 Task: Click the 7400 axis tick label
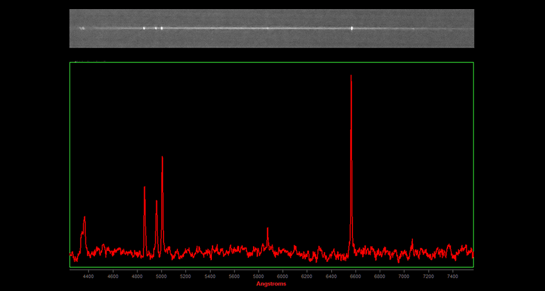tap(452, 276)
